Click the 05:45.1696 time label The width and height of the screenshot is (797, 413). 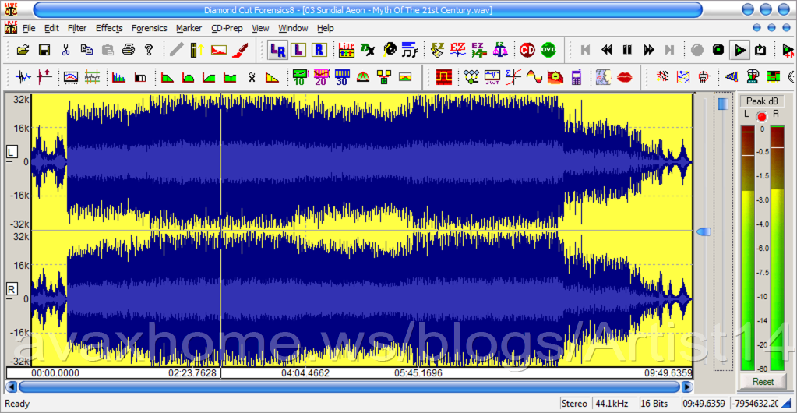click(x=418, y=373)
